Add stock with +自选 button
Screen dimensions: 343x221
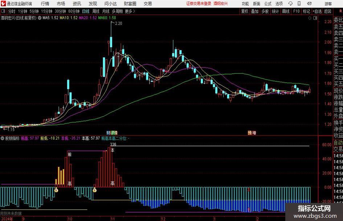coord(317,11)
